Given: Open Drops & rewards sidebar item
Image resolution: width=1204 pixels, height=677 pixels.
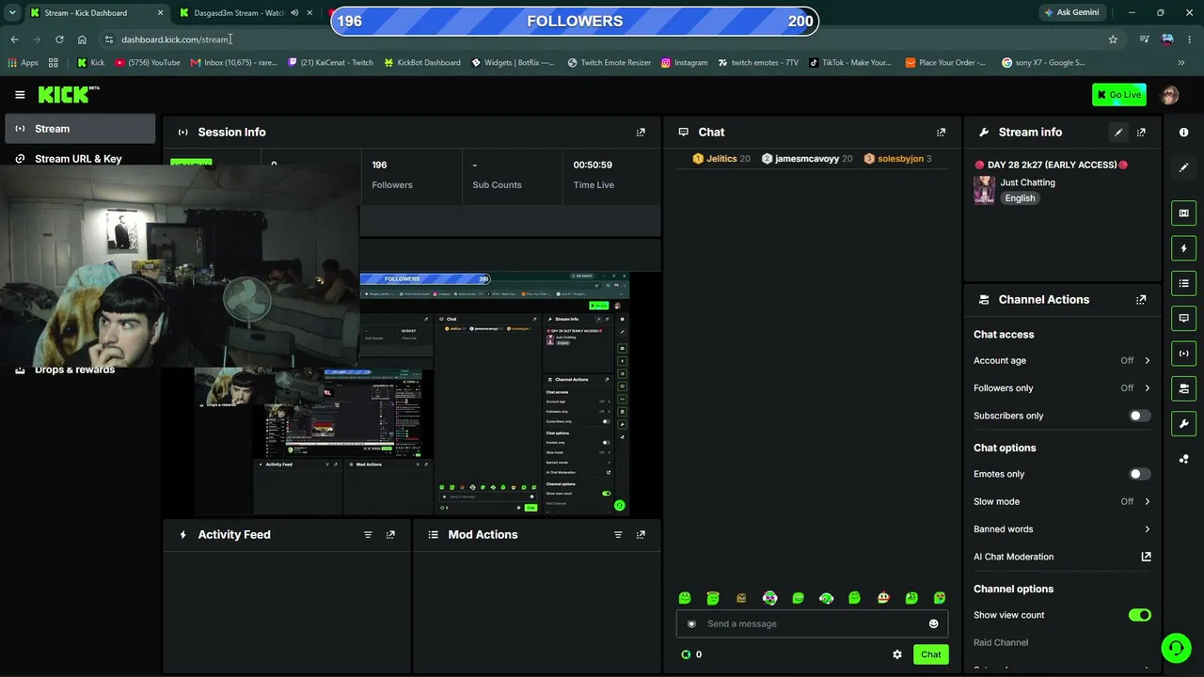Looking at the screenshot, I should (x=74, y=370).
